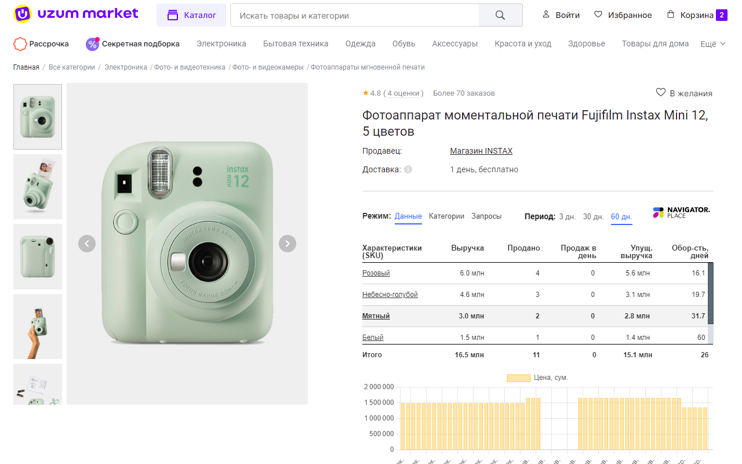Open the Каталог button

pos(191,15)
